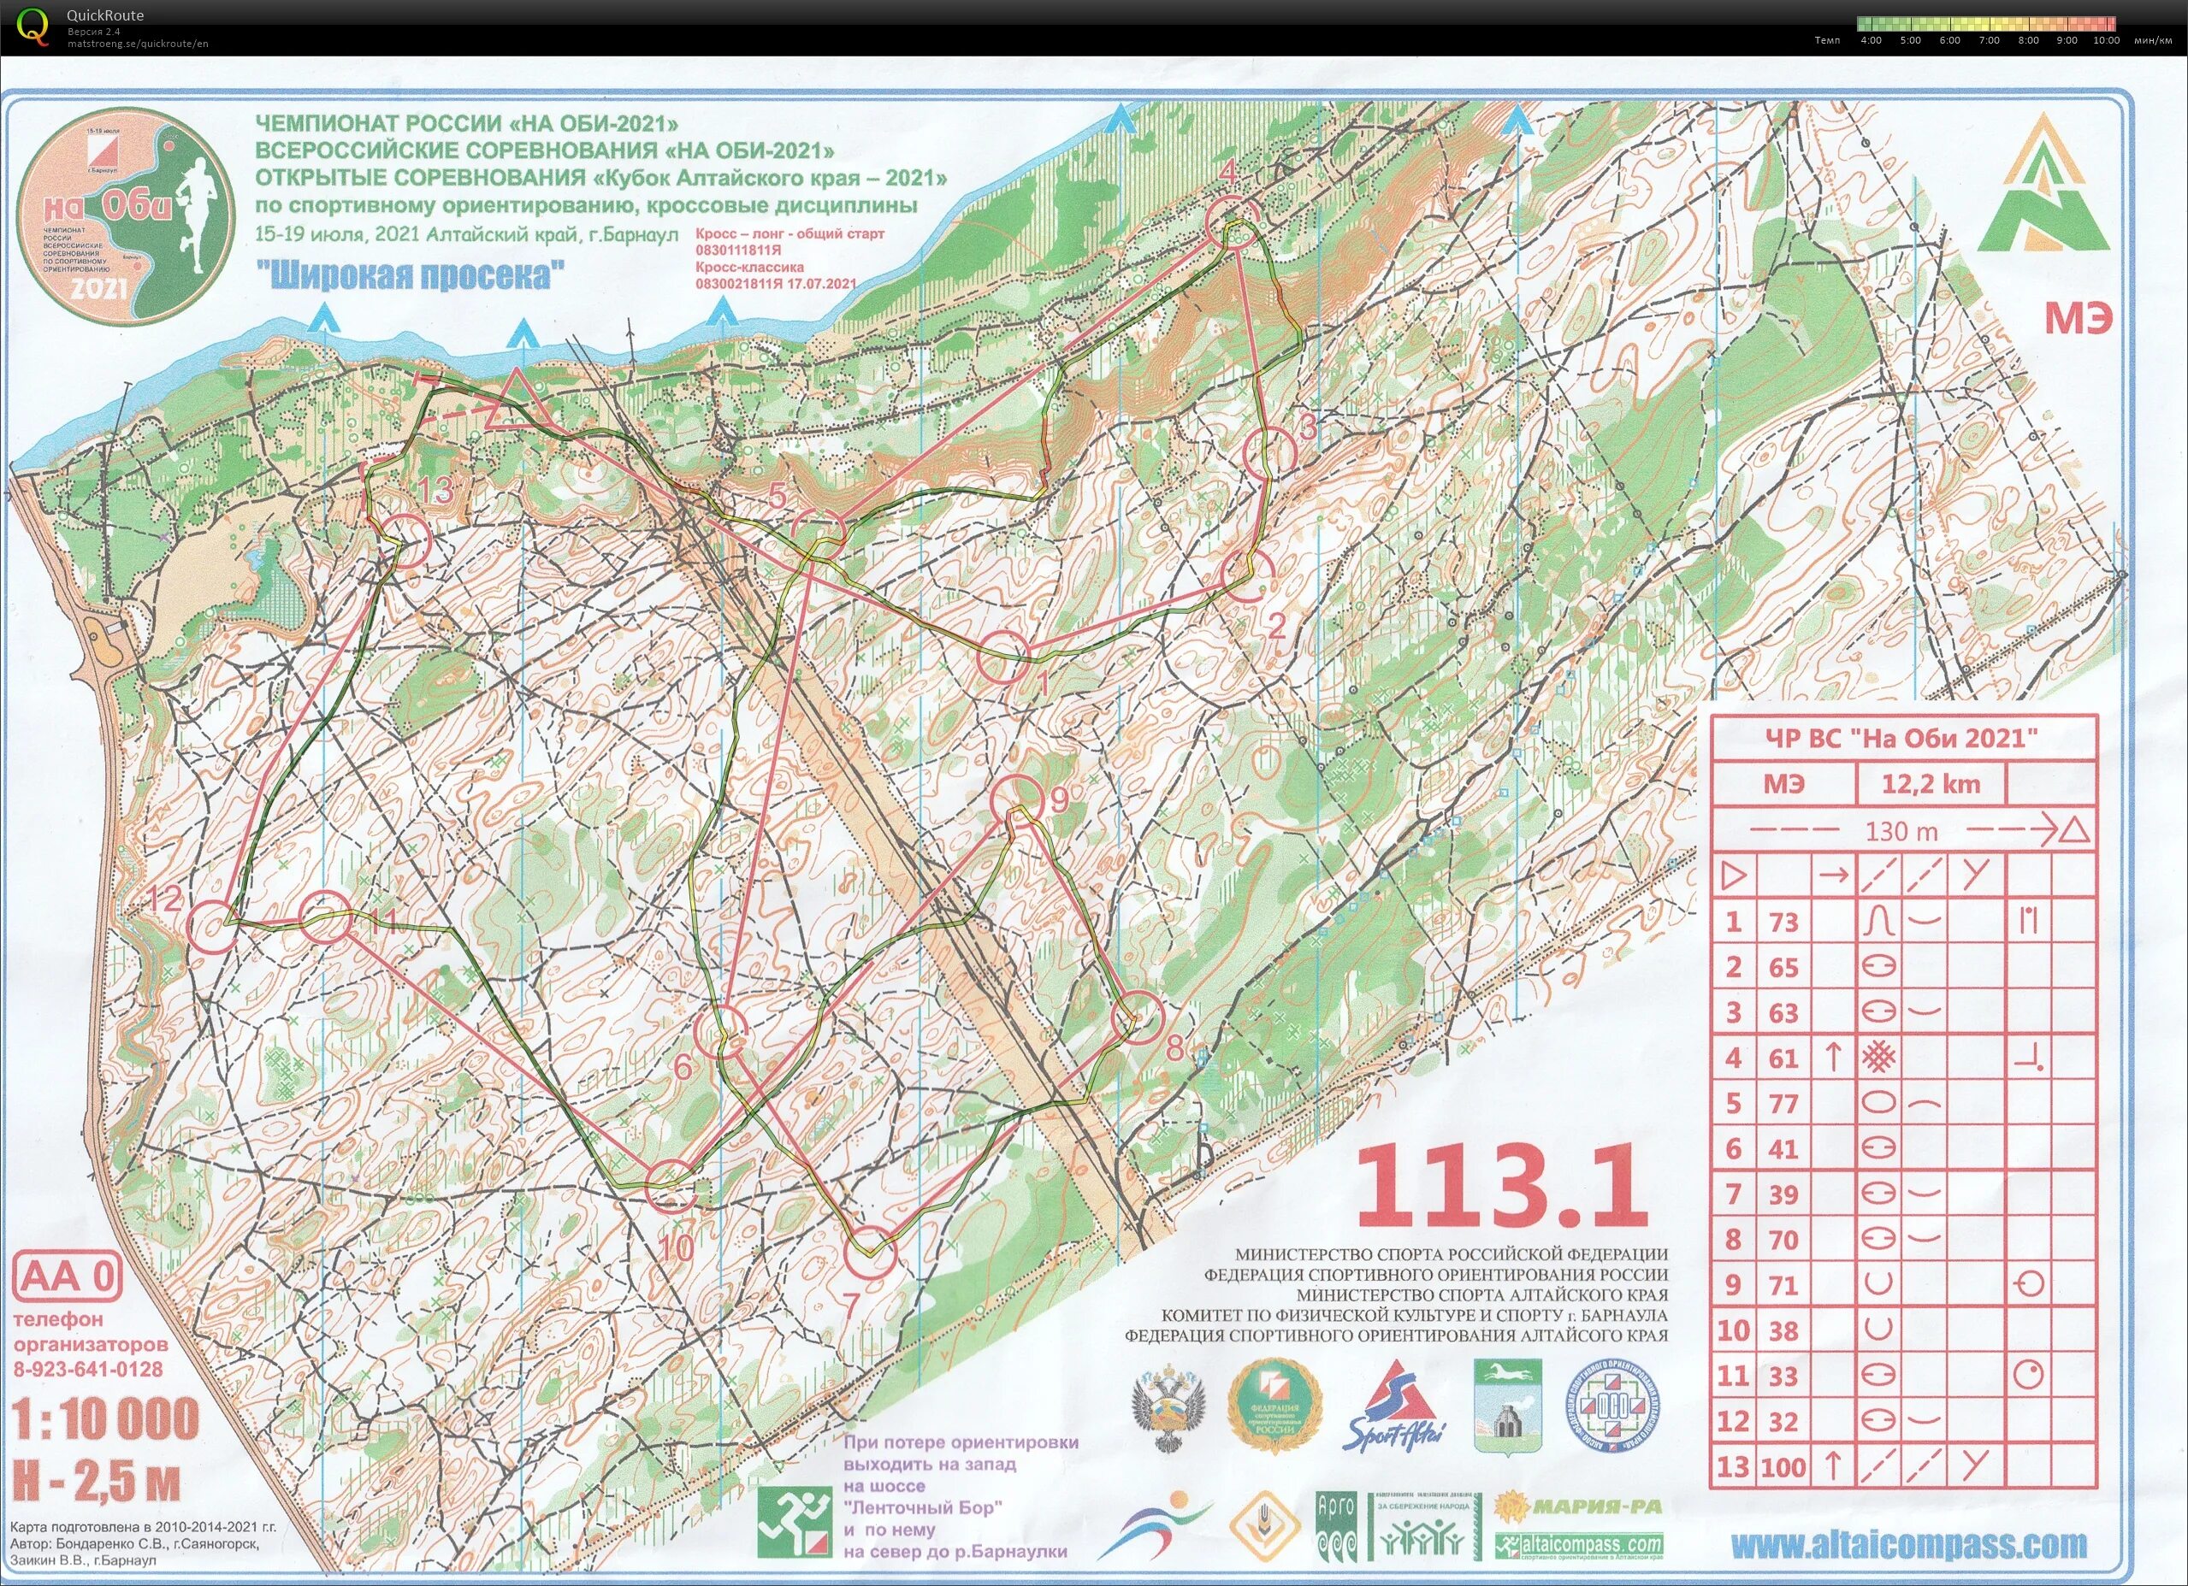Image resolution: width=2188 pixels, height=1586 pixels.
Task: Click the start triangle on the map
Action: [516, 402]
